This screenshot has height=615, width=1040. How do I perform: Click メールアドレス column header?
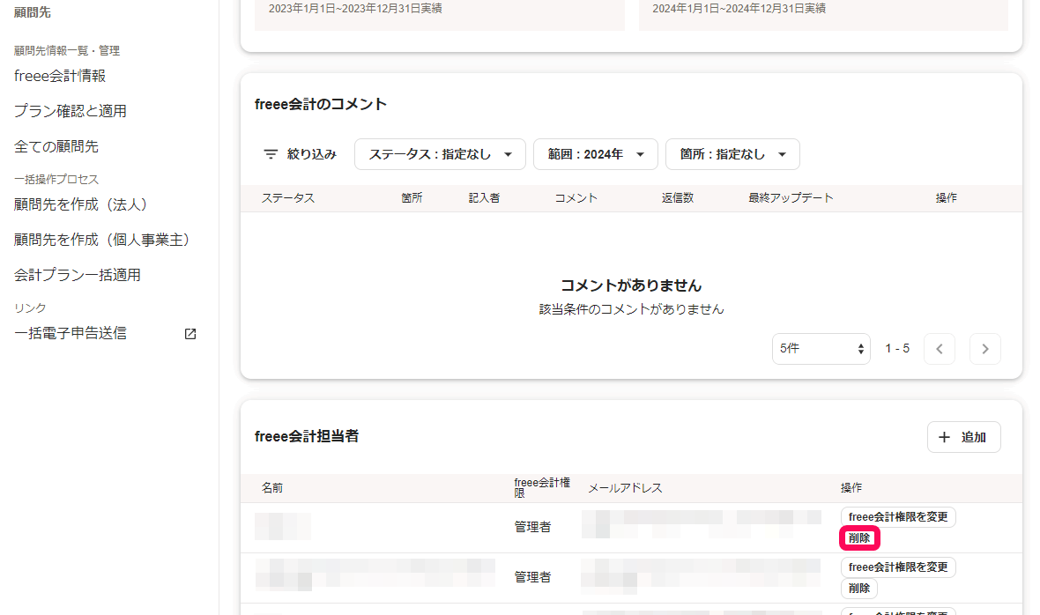[x=625, y=488]
